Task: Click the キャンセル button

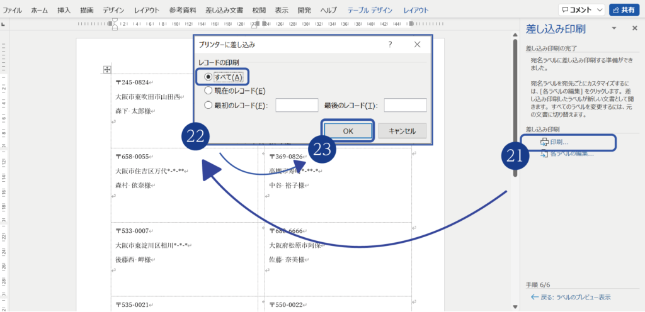Action: 402,131
